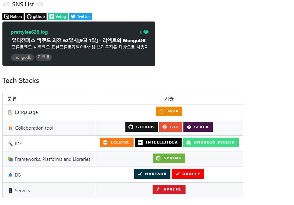The width and height of the screenshot is (294, 205).
Task: Click the Twitter badge
Action: (x=80, y=17)
